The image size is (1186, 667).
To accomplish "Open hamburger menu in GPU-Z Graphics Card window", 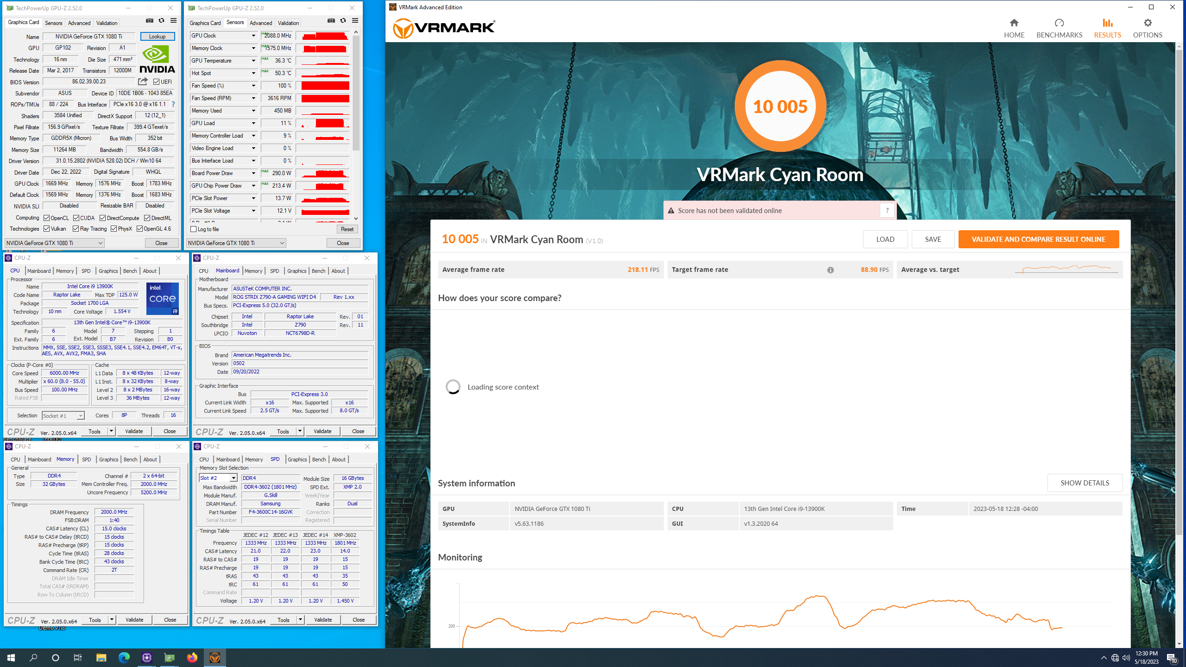I will point(173,21).
